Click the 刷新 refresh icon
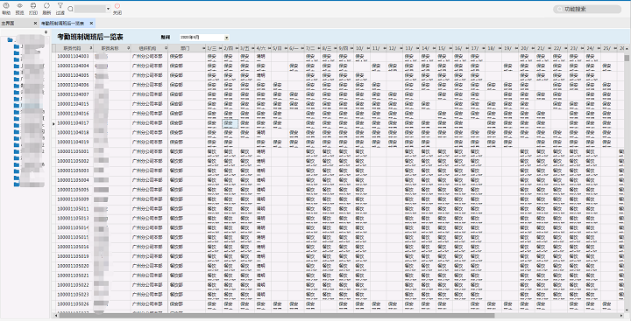Screen dimensions: 631x321 tap(46, 6)
